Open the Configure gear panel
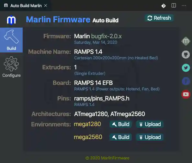Screen dimensions: 192x163 click(x=11, y=67)
